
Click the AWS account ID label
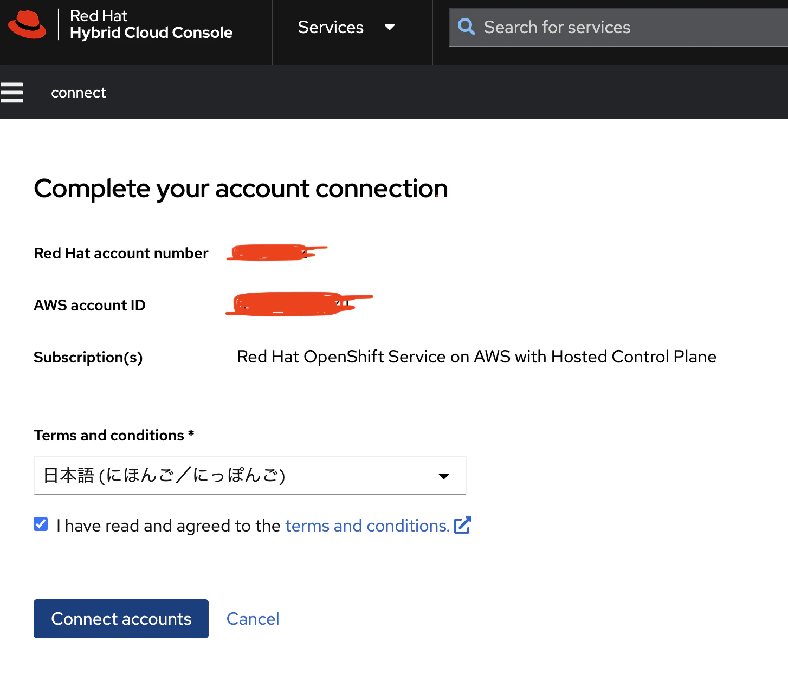coord(89,305)
